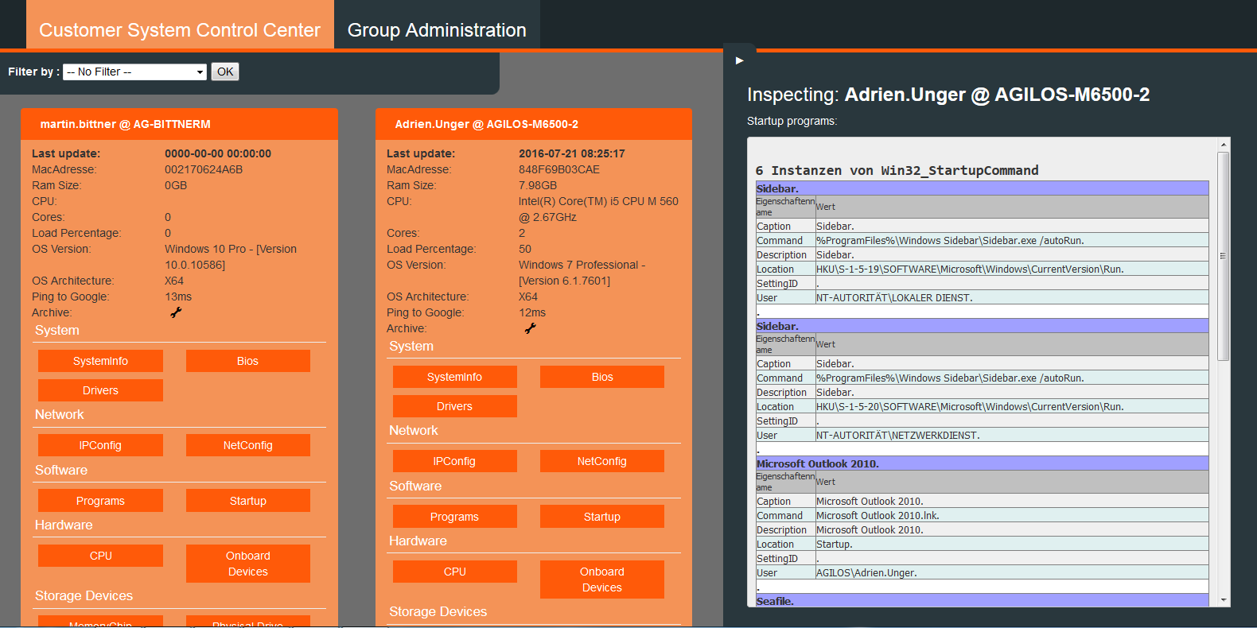Click last update value 2016-07-21 08:25:17
This screenshot has width=1257, height=628.
[x=572, y=153]
